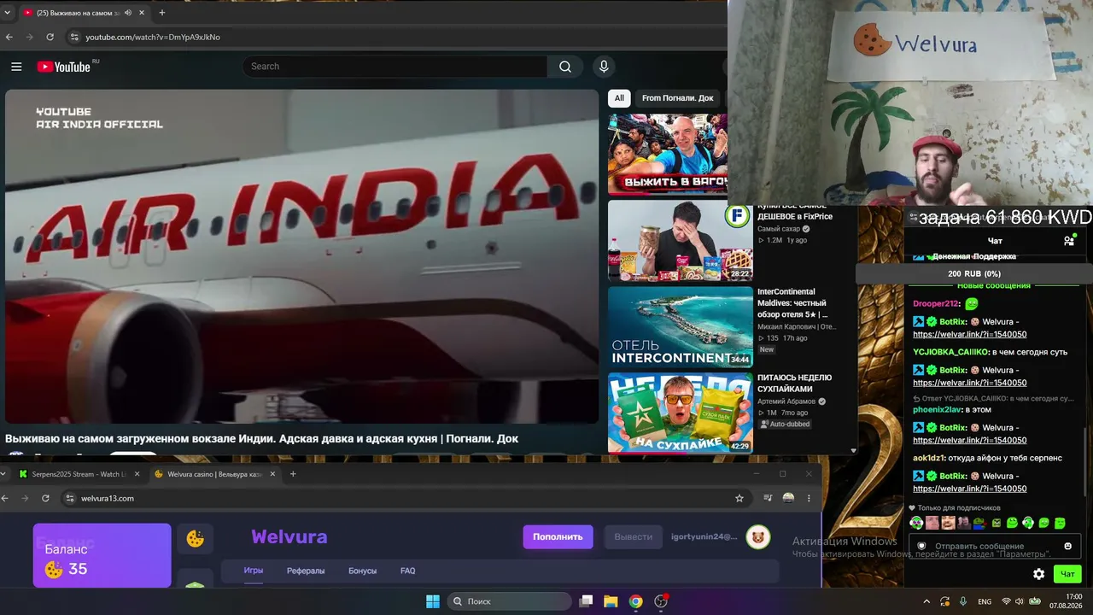Click the playing video title below the player
Image resolution: width=1093 pixels, height=615 pixels.
261,439
